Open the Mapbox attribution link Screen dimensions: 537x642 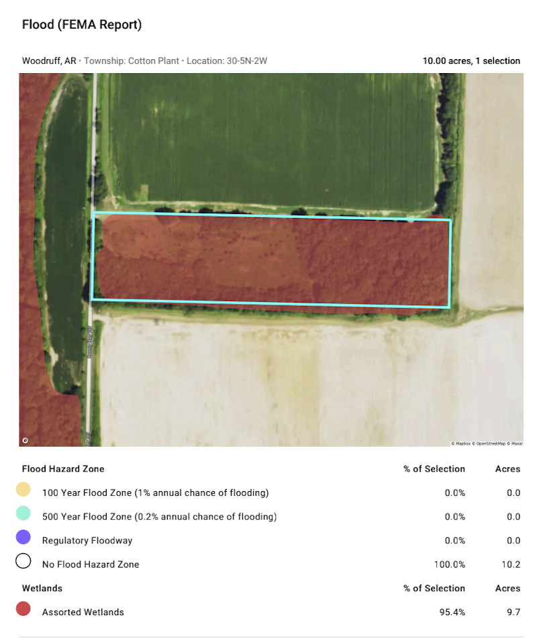click(462, 443)
